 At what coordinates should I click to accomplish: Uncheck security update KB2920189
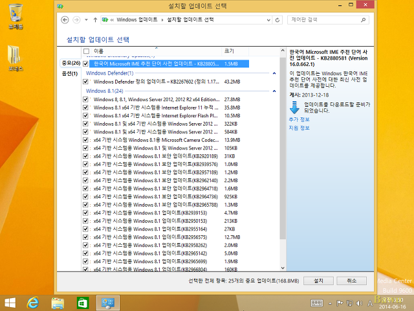pos(85,156)
